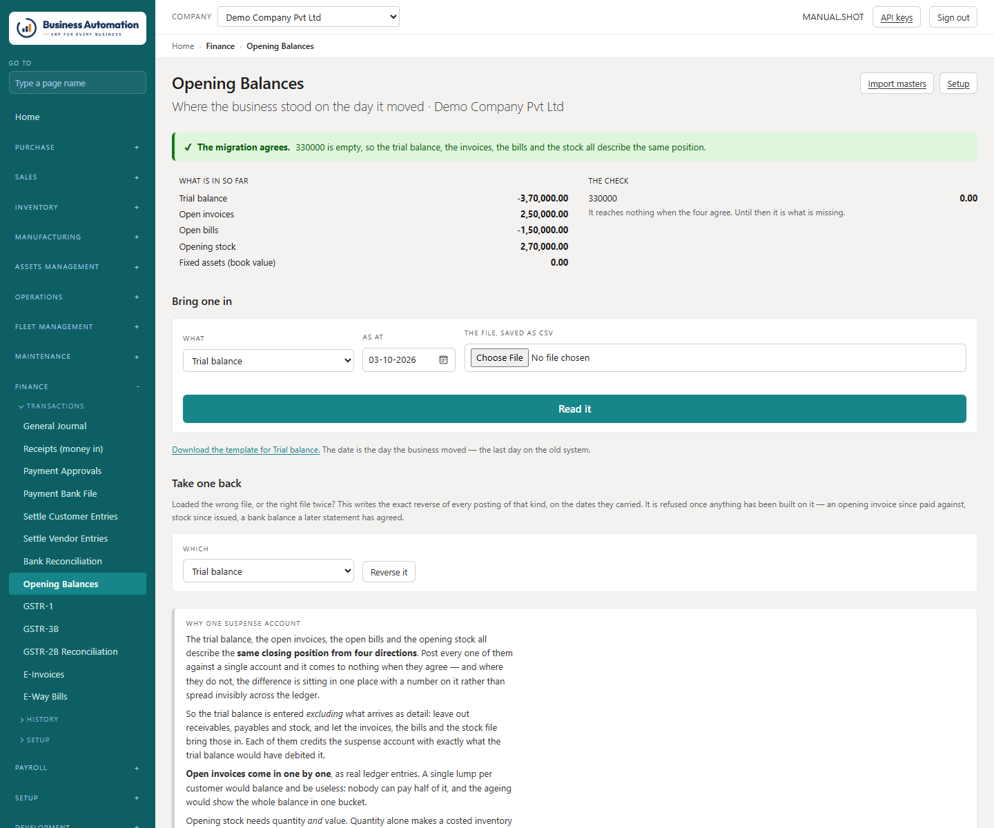Download the template for Trial balance
The height and width of the screenshot is (828, 994).
(x=246, y=450)
